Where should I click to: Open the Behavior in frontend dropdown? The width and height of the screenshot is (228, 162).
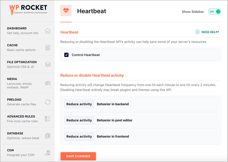[x=79, y=136]
